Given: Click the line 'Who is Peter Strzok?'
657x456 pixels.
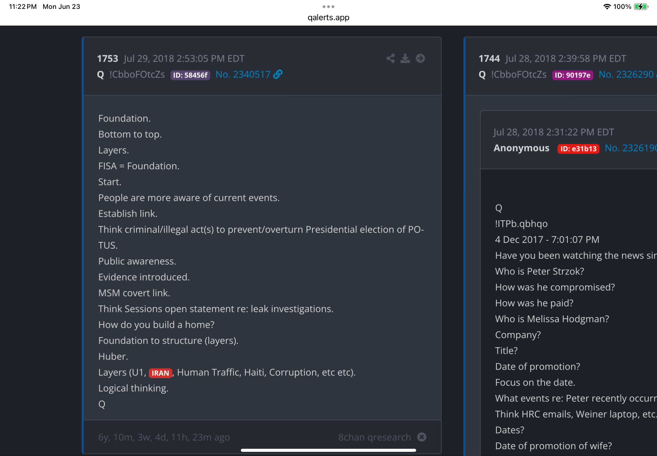Looking at the screenshot, I should point(540,271).
